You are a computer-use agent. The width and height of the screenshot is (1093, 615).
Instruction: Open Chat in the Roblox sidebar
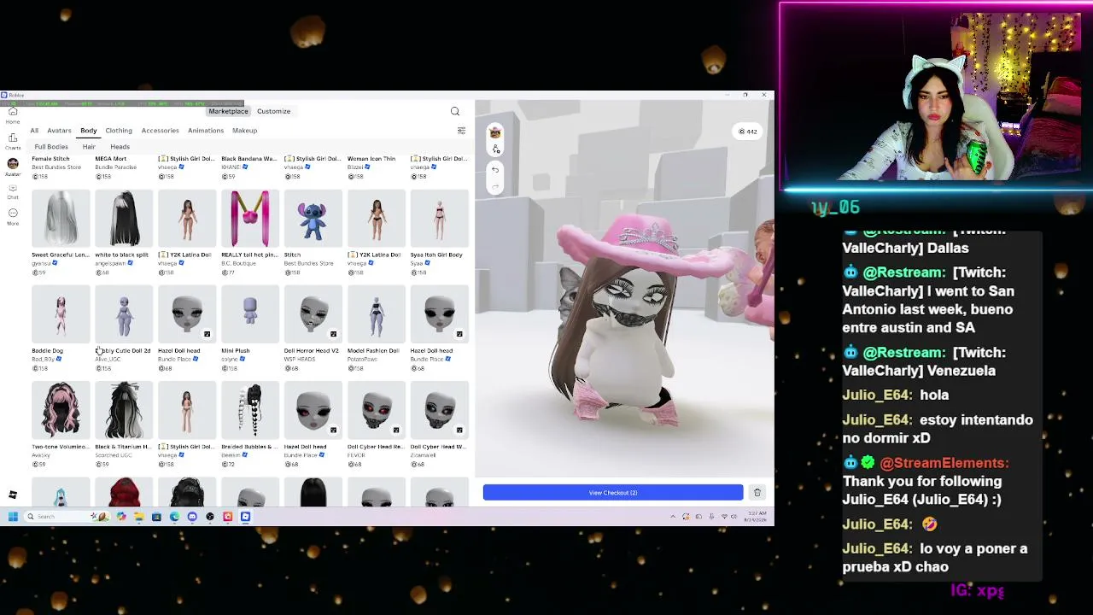click(13, 191)
